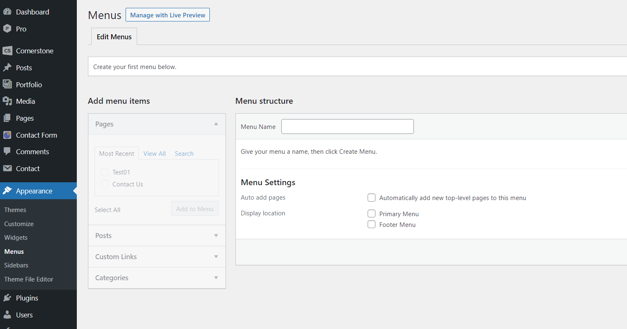Screen dimensions: 627x329
Task: Check the Footer Menu display location
Action: click(x=372, y=224)
